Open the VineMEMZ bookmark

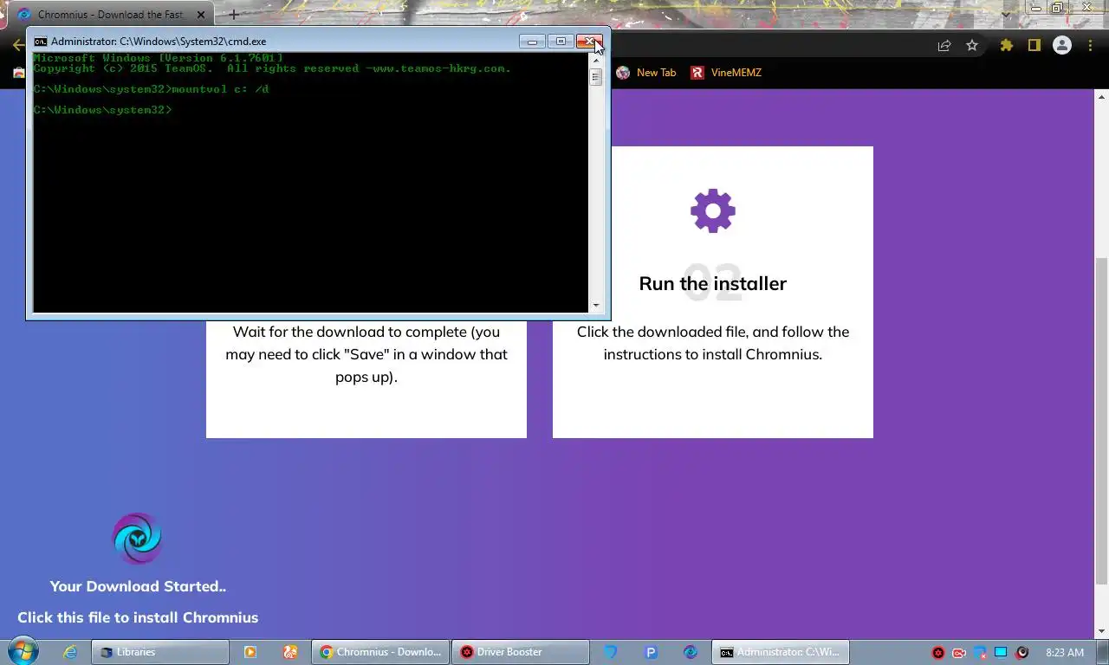(x=726, y=73)
